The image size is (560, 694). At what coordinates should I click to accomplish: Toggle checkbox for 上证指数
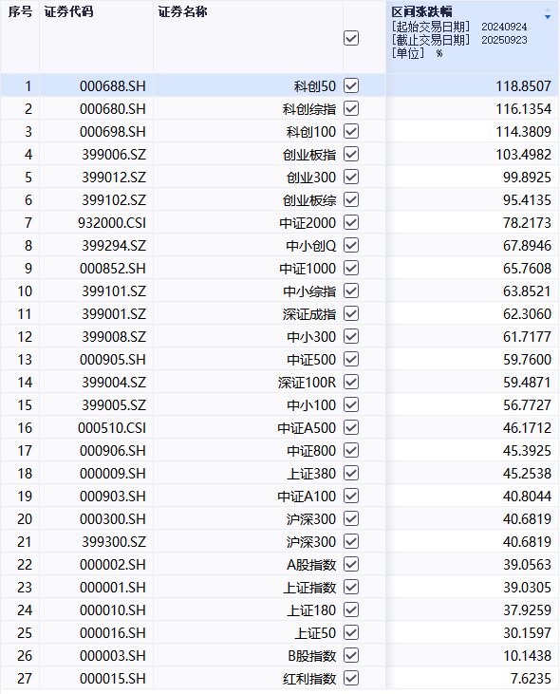tap(351, 587)
